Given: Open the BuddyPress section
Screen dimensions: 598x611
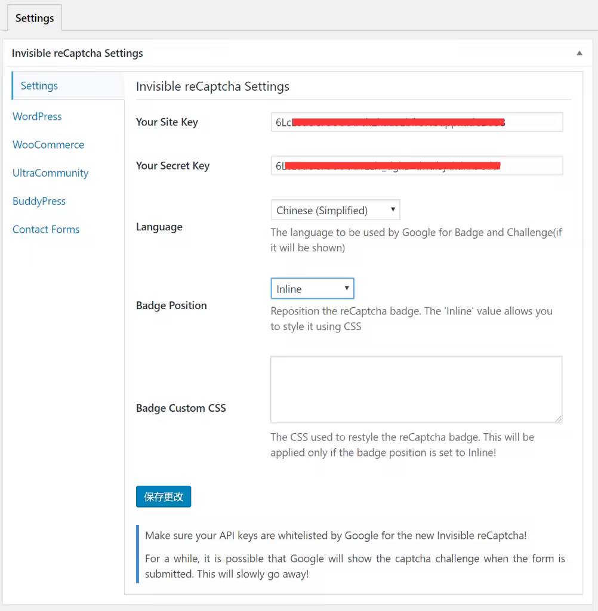Looking at the screenshot, I should pyautogui.click(x=39, y=201).
